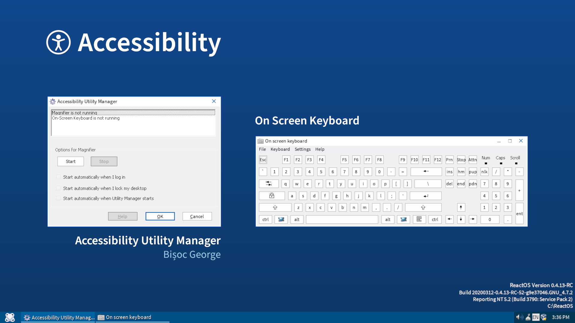This screenshot has width=575, height=323.
Task: Click the Caps Lock key on keyboard
Action: 271,195
